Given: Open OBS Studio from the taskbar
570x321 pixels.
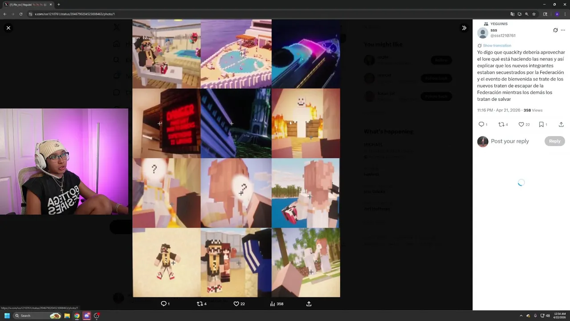Looking at the screenshot, I should (x=97, y=316).
